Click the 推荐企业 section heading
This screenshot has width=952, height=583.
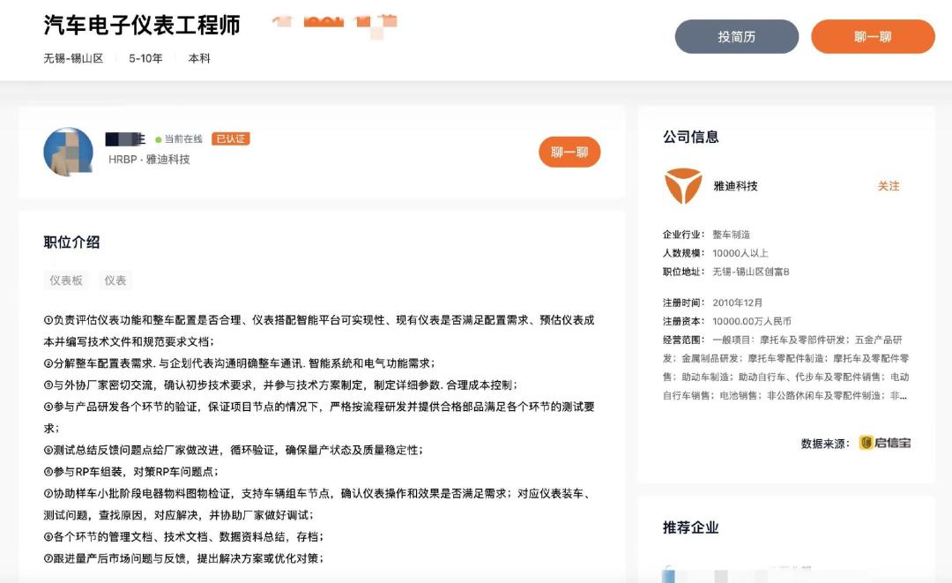pos(691,527)
